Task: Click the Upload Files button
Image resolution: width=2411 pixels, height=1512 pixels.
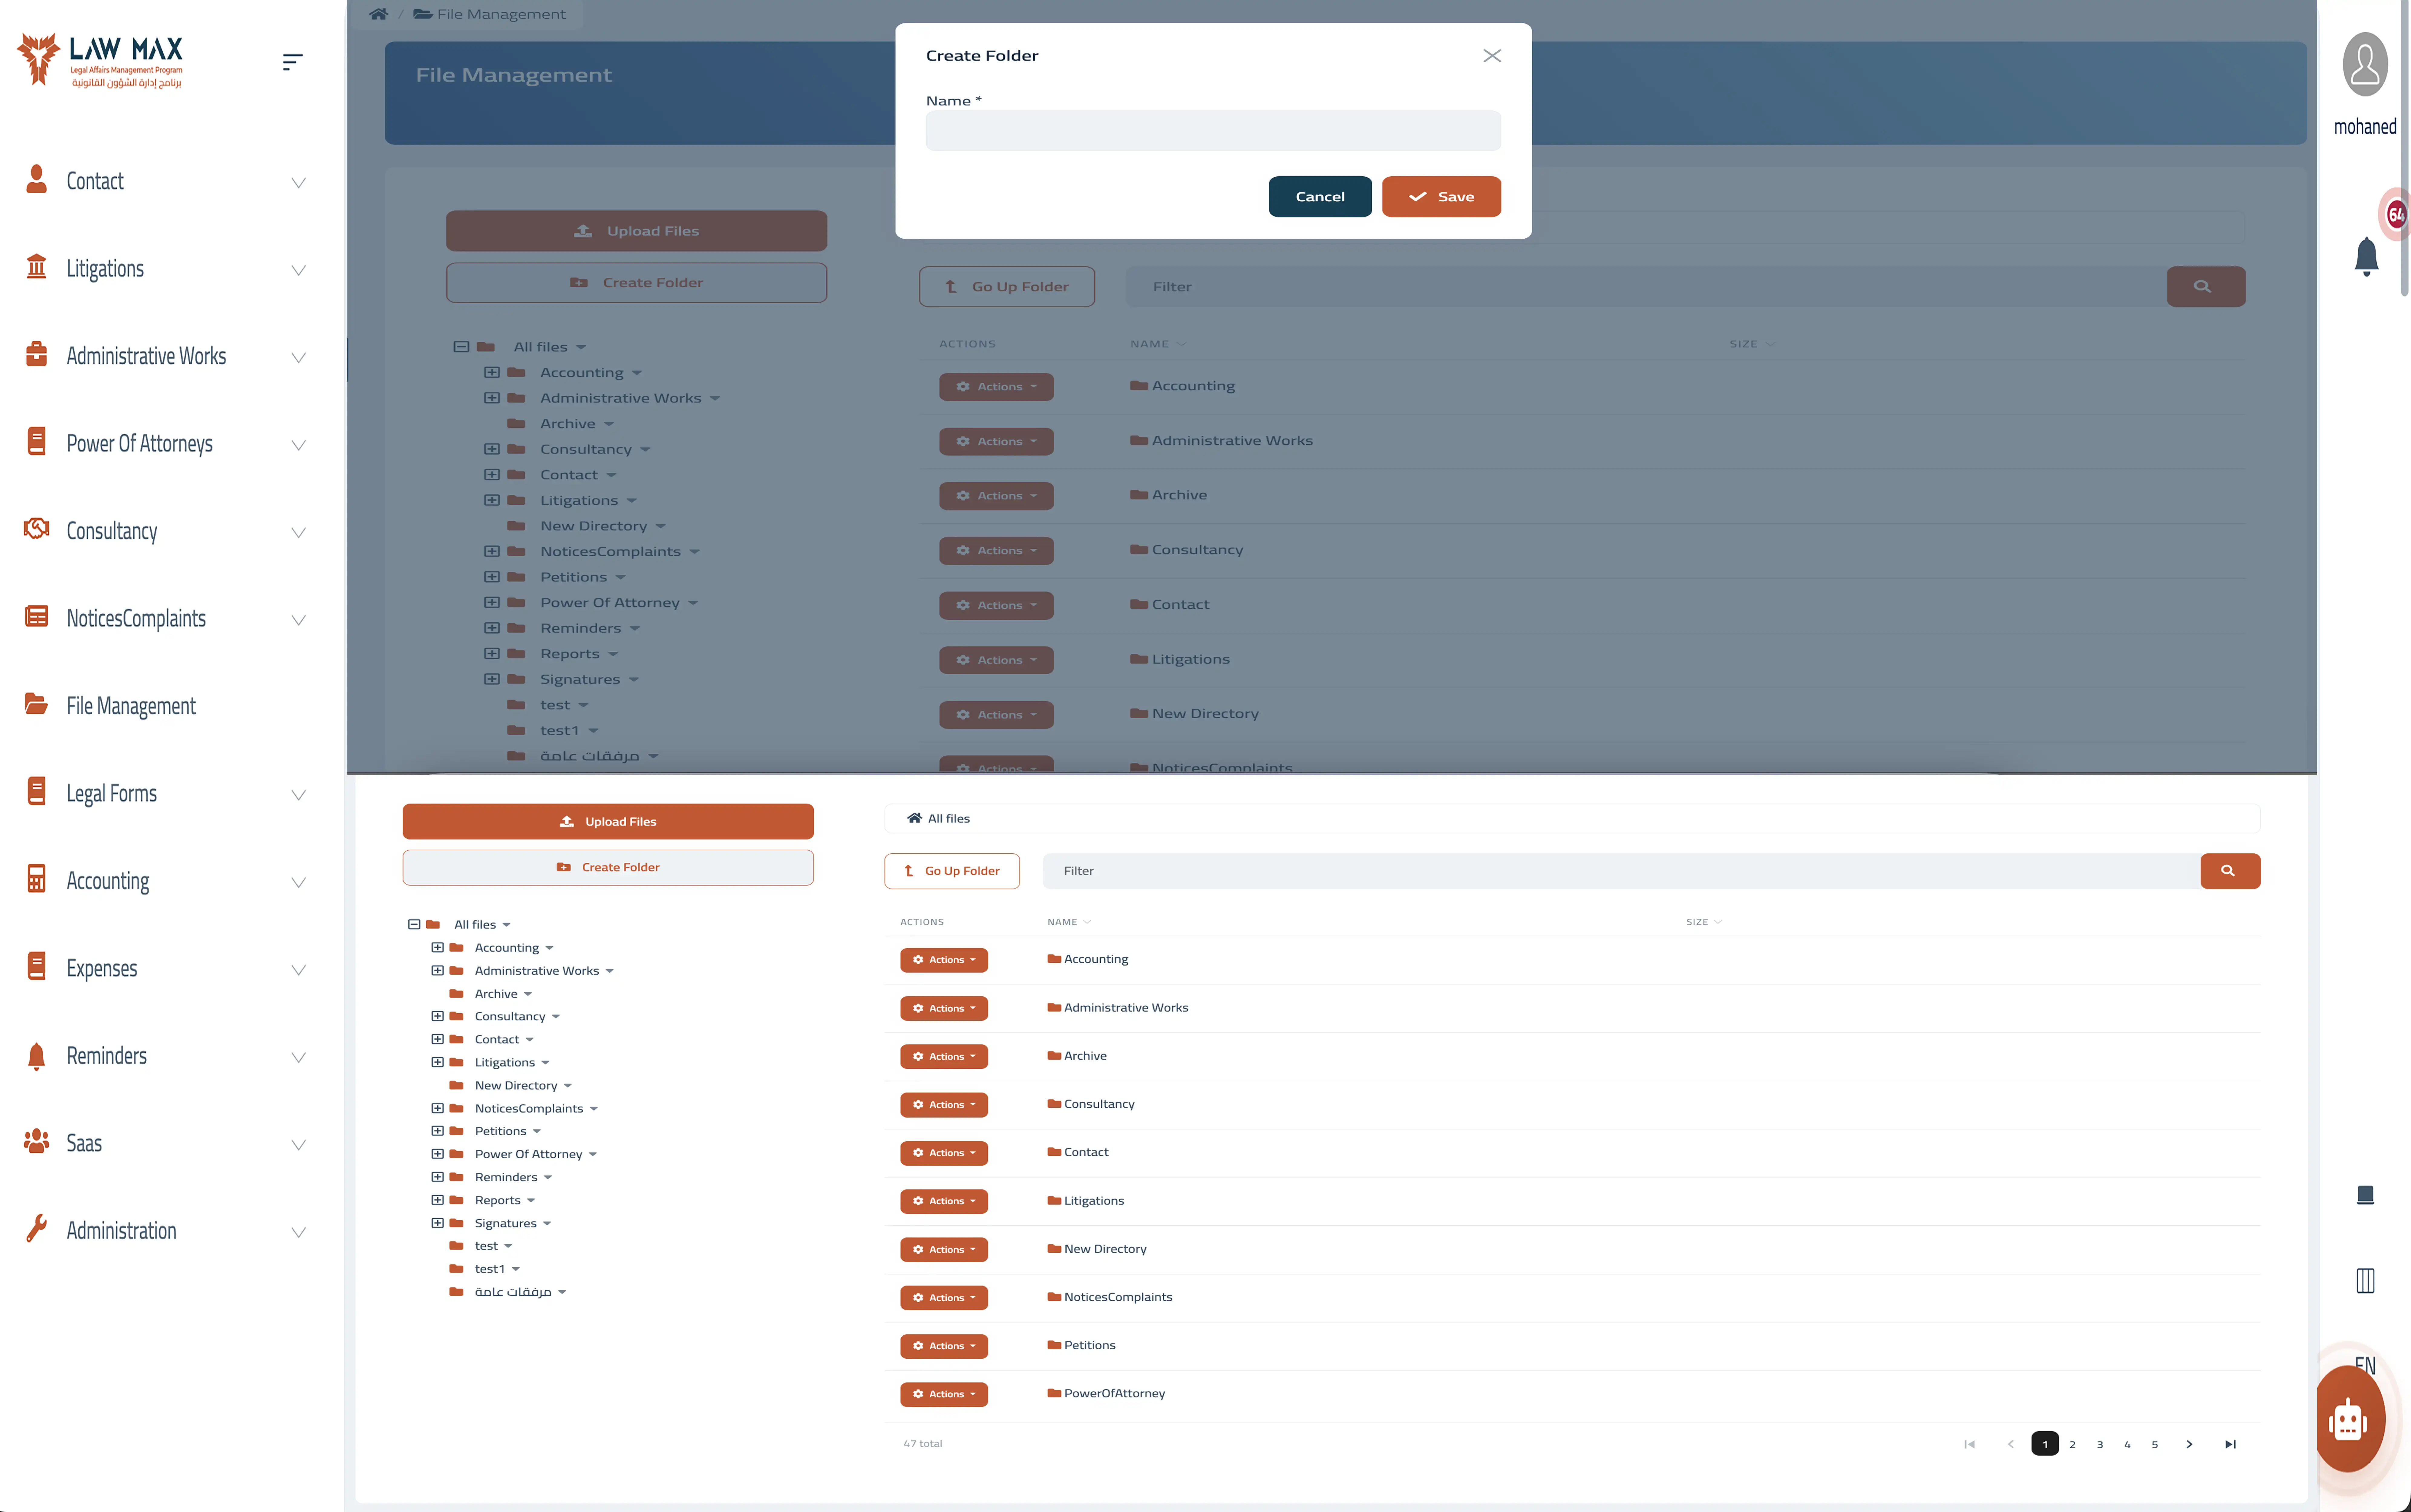Action: (608, 822)
